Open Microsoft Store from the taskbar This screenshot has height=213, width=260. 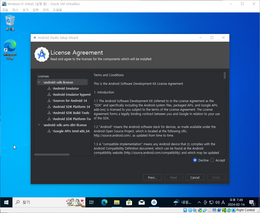pyautogui.click(x=129, y=202)
